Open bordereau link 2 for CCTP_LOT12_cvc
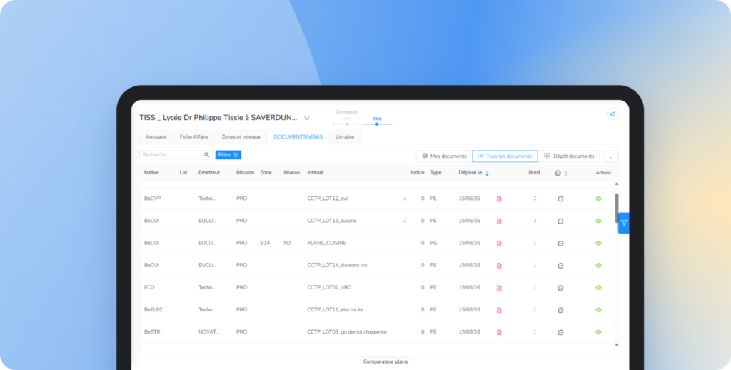Screen dimensions: 731x370 [535, 199]
